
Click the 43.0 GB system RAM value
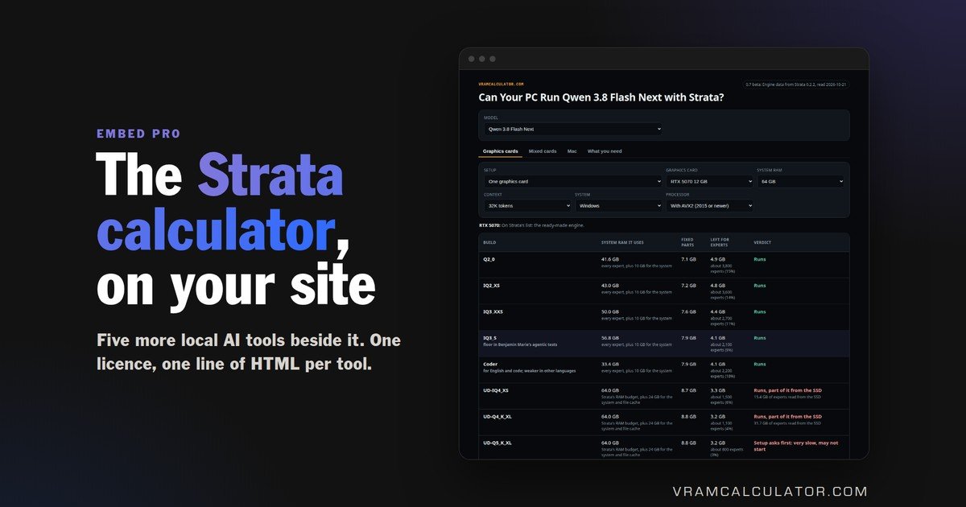[x=610, y=286]
